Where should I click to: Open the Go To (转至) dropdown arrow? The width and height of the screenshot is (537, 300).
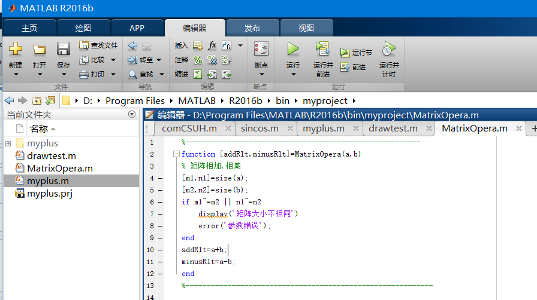point(159,60)
